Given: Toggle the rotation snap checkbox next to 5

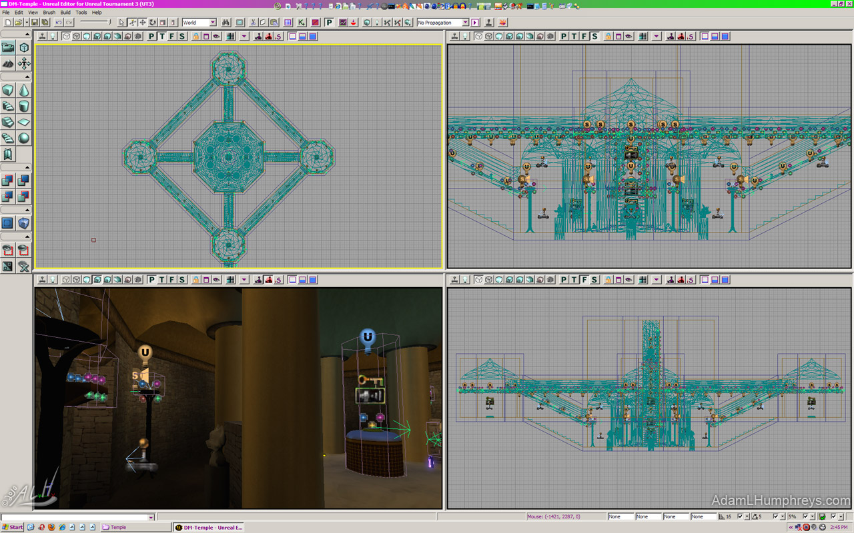Looking at the screenshot, I should pos(777,516).
